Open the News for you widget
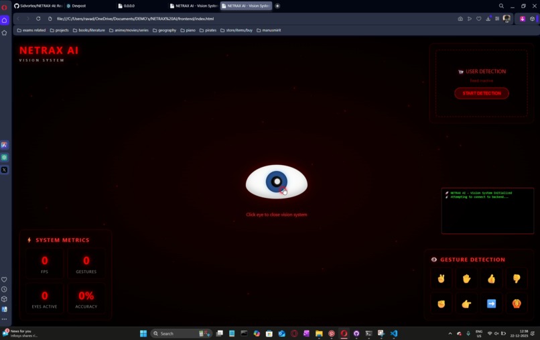Screen dimensions: 540x340 tap(21, 333)
